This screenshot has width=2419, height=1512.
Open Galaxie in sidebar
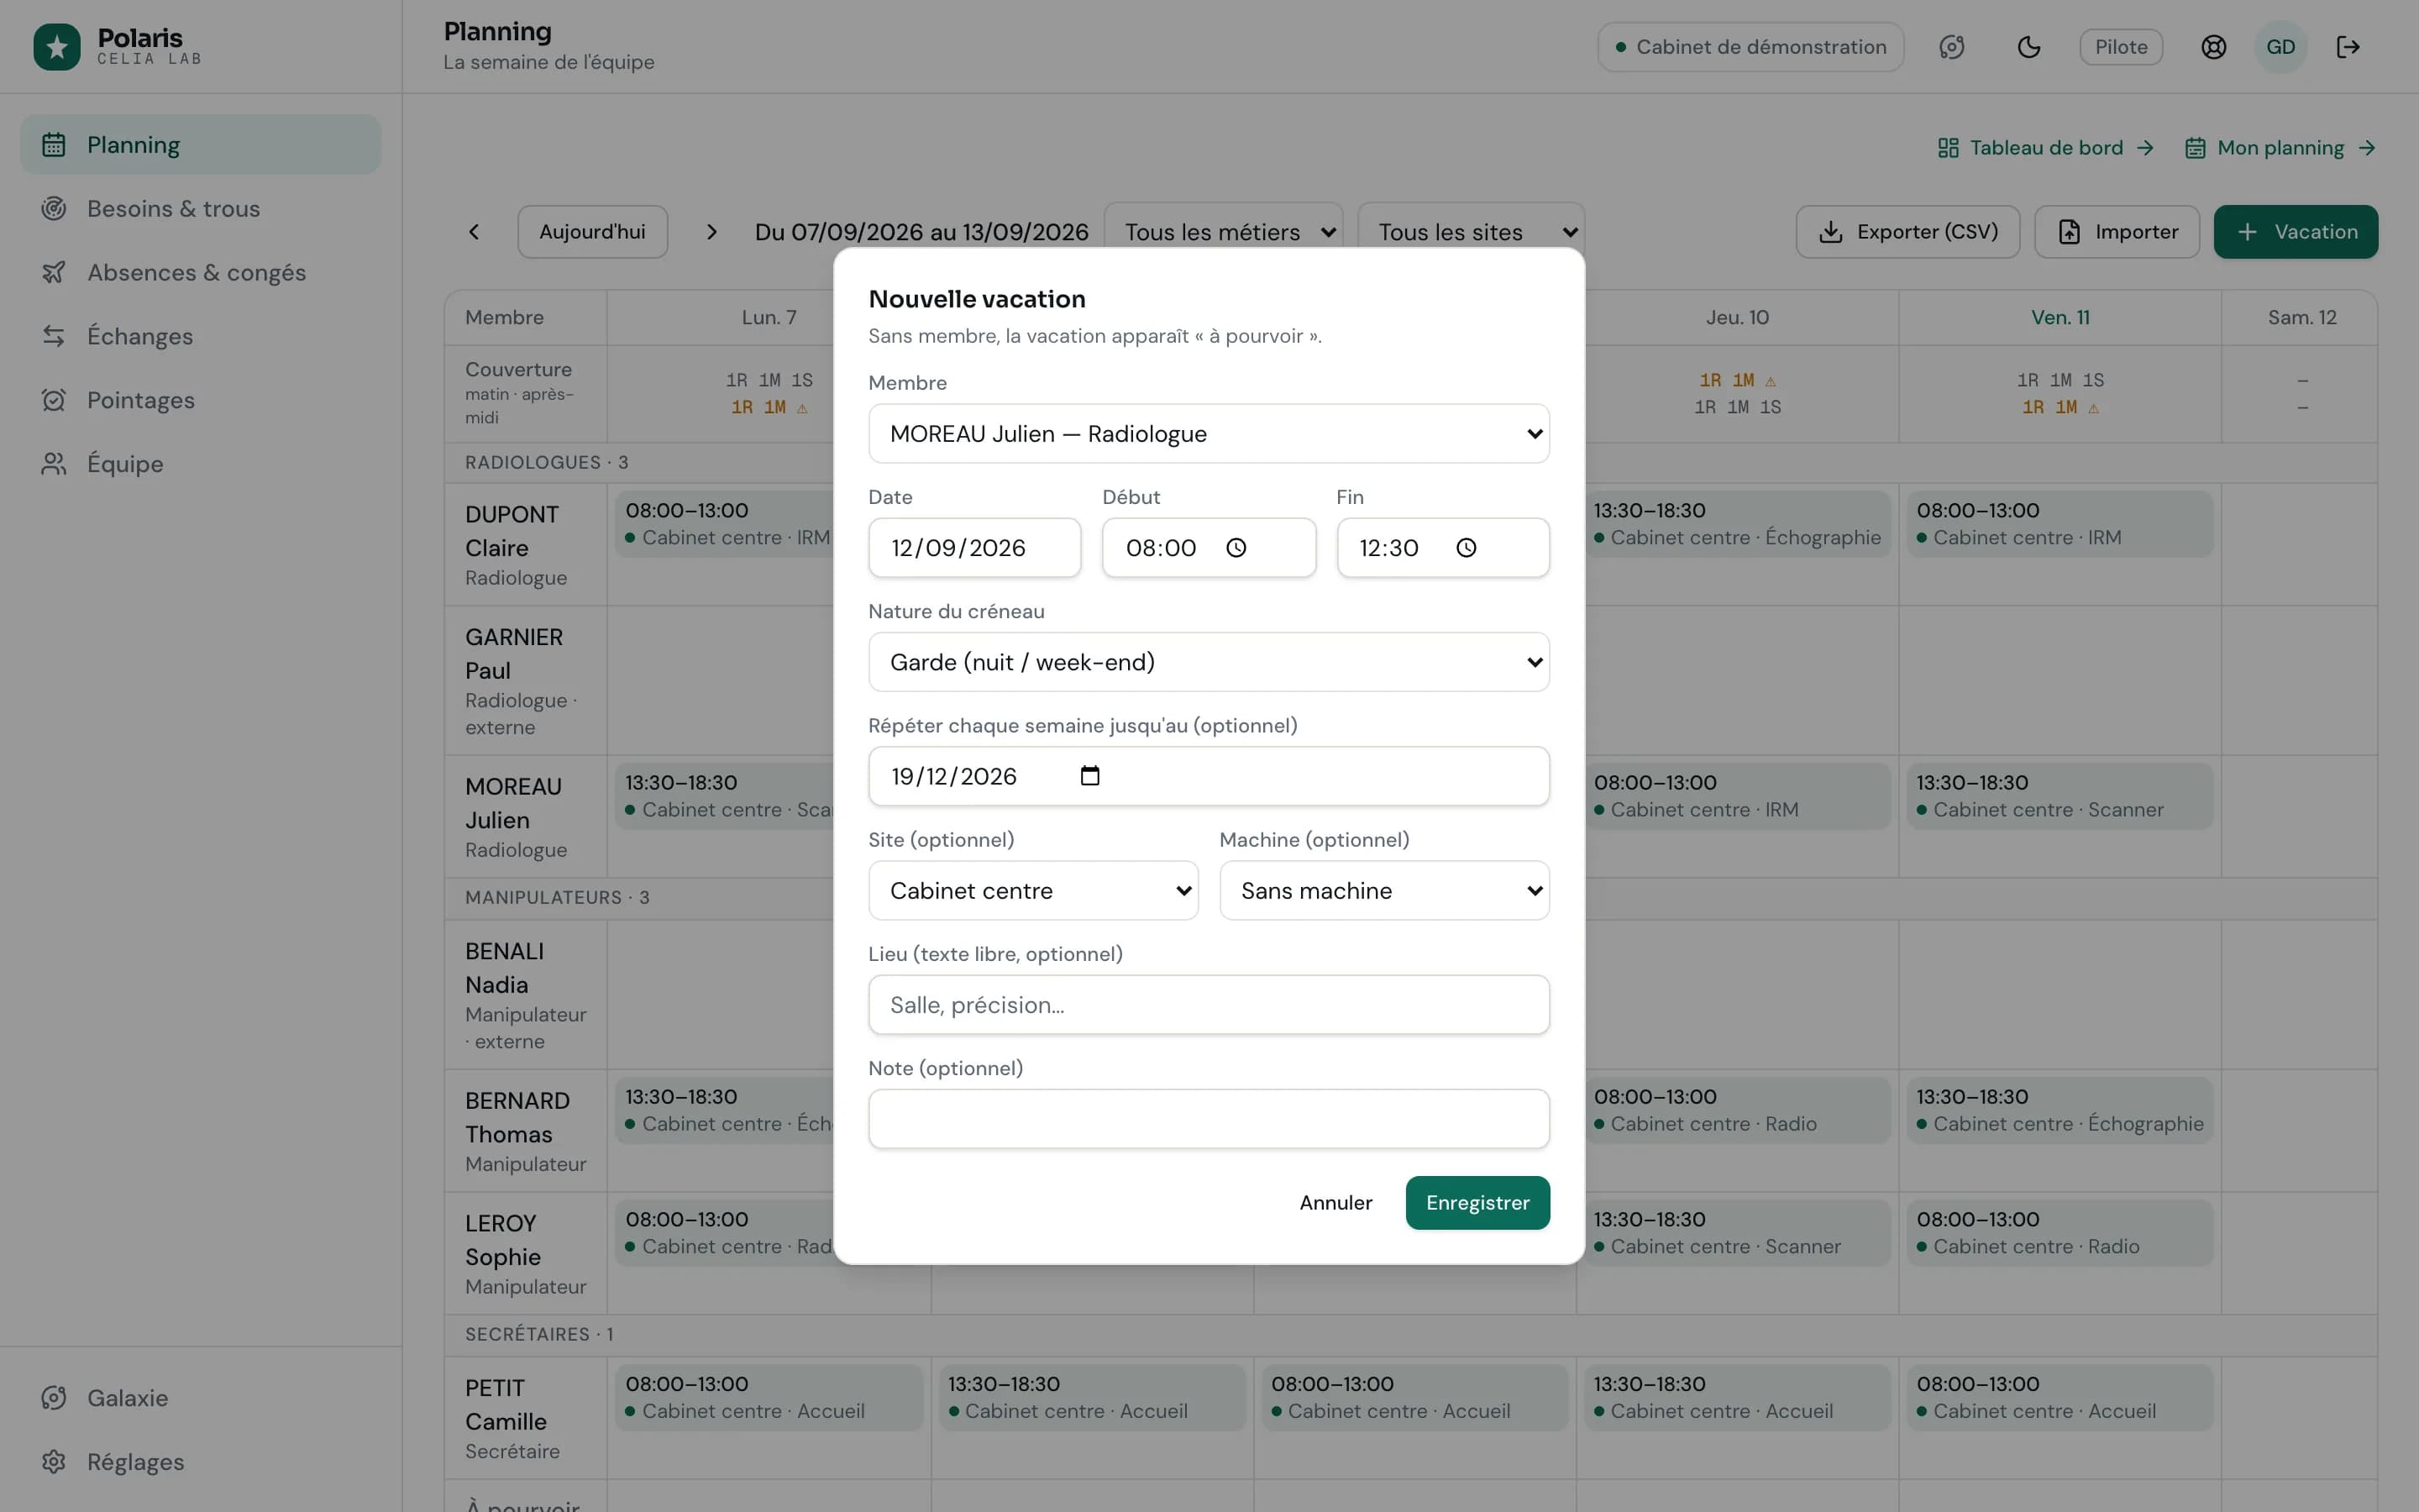201,1398
